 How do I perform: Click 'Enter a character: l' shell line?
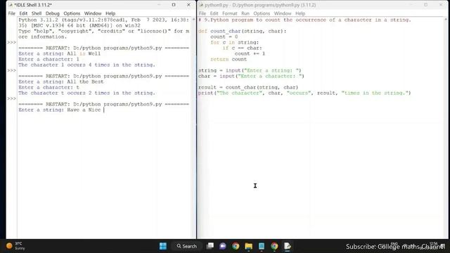(49, 59)
